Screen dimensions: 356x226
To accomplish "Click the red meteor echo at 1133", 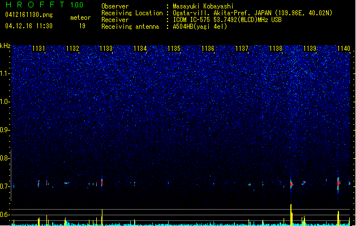I will (x=102, y=182).
